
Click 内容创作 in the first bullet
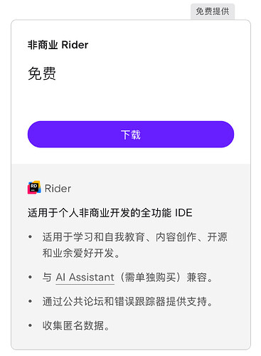(176, 237)
